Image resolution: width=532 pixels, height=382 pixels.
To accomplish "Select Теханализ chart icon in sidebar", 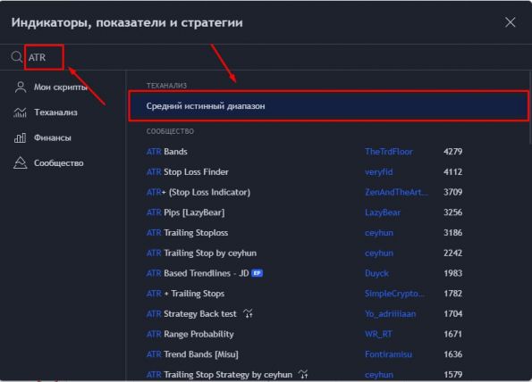I will (20, 112).
